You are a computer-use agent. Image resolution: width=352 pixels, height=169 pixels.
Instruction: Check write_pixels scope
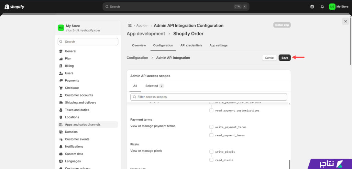coord(211,152)
